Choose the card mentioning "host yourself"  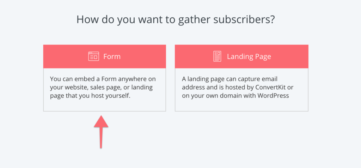click(x=104, y=78)
